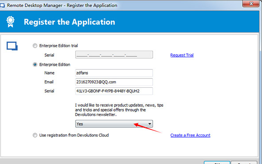Click the title bar application icon
The width and height of the screenshot is (262, 164).
click(x=2, y=5)
